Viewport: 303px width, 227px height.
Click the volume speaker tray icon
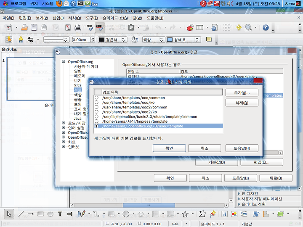[x=230, y=3]
